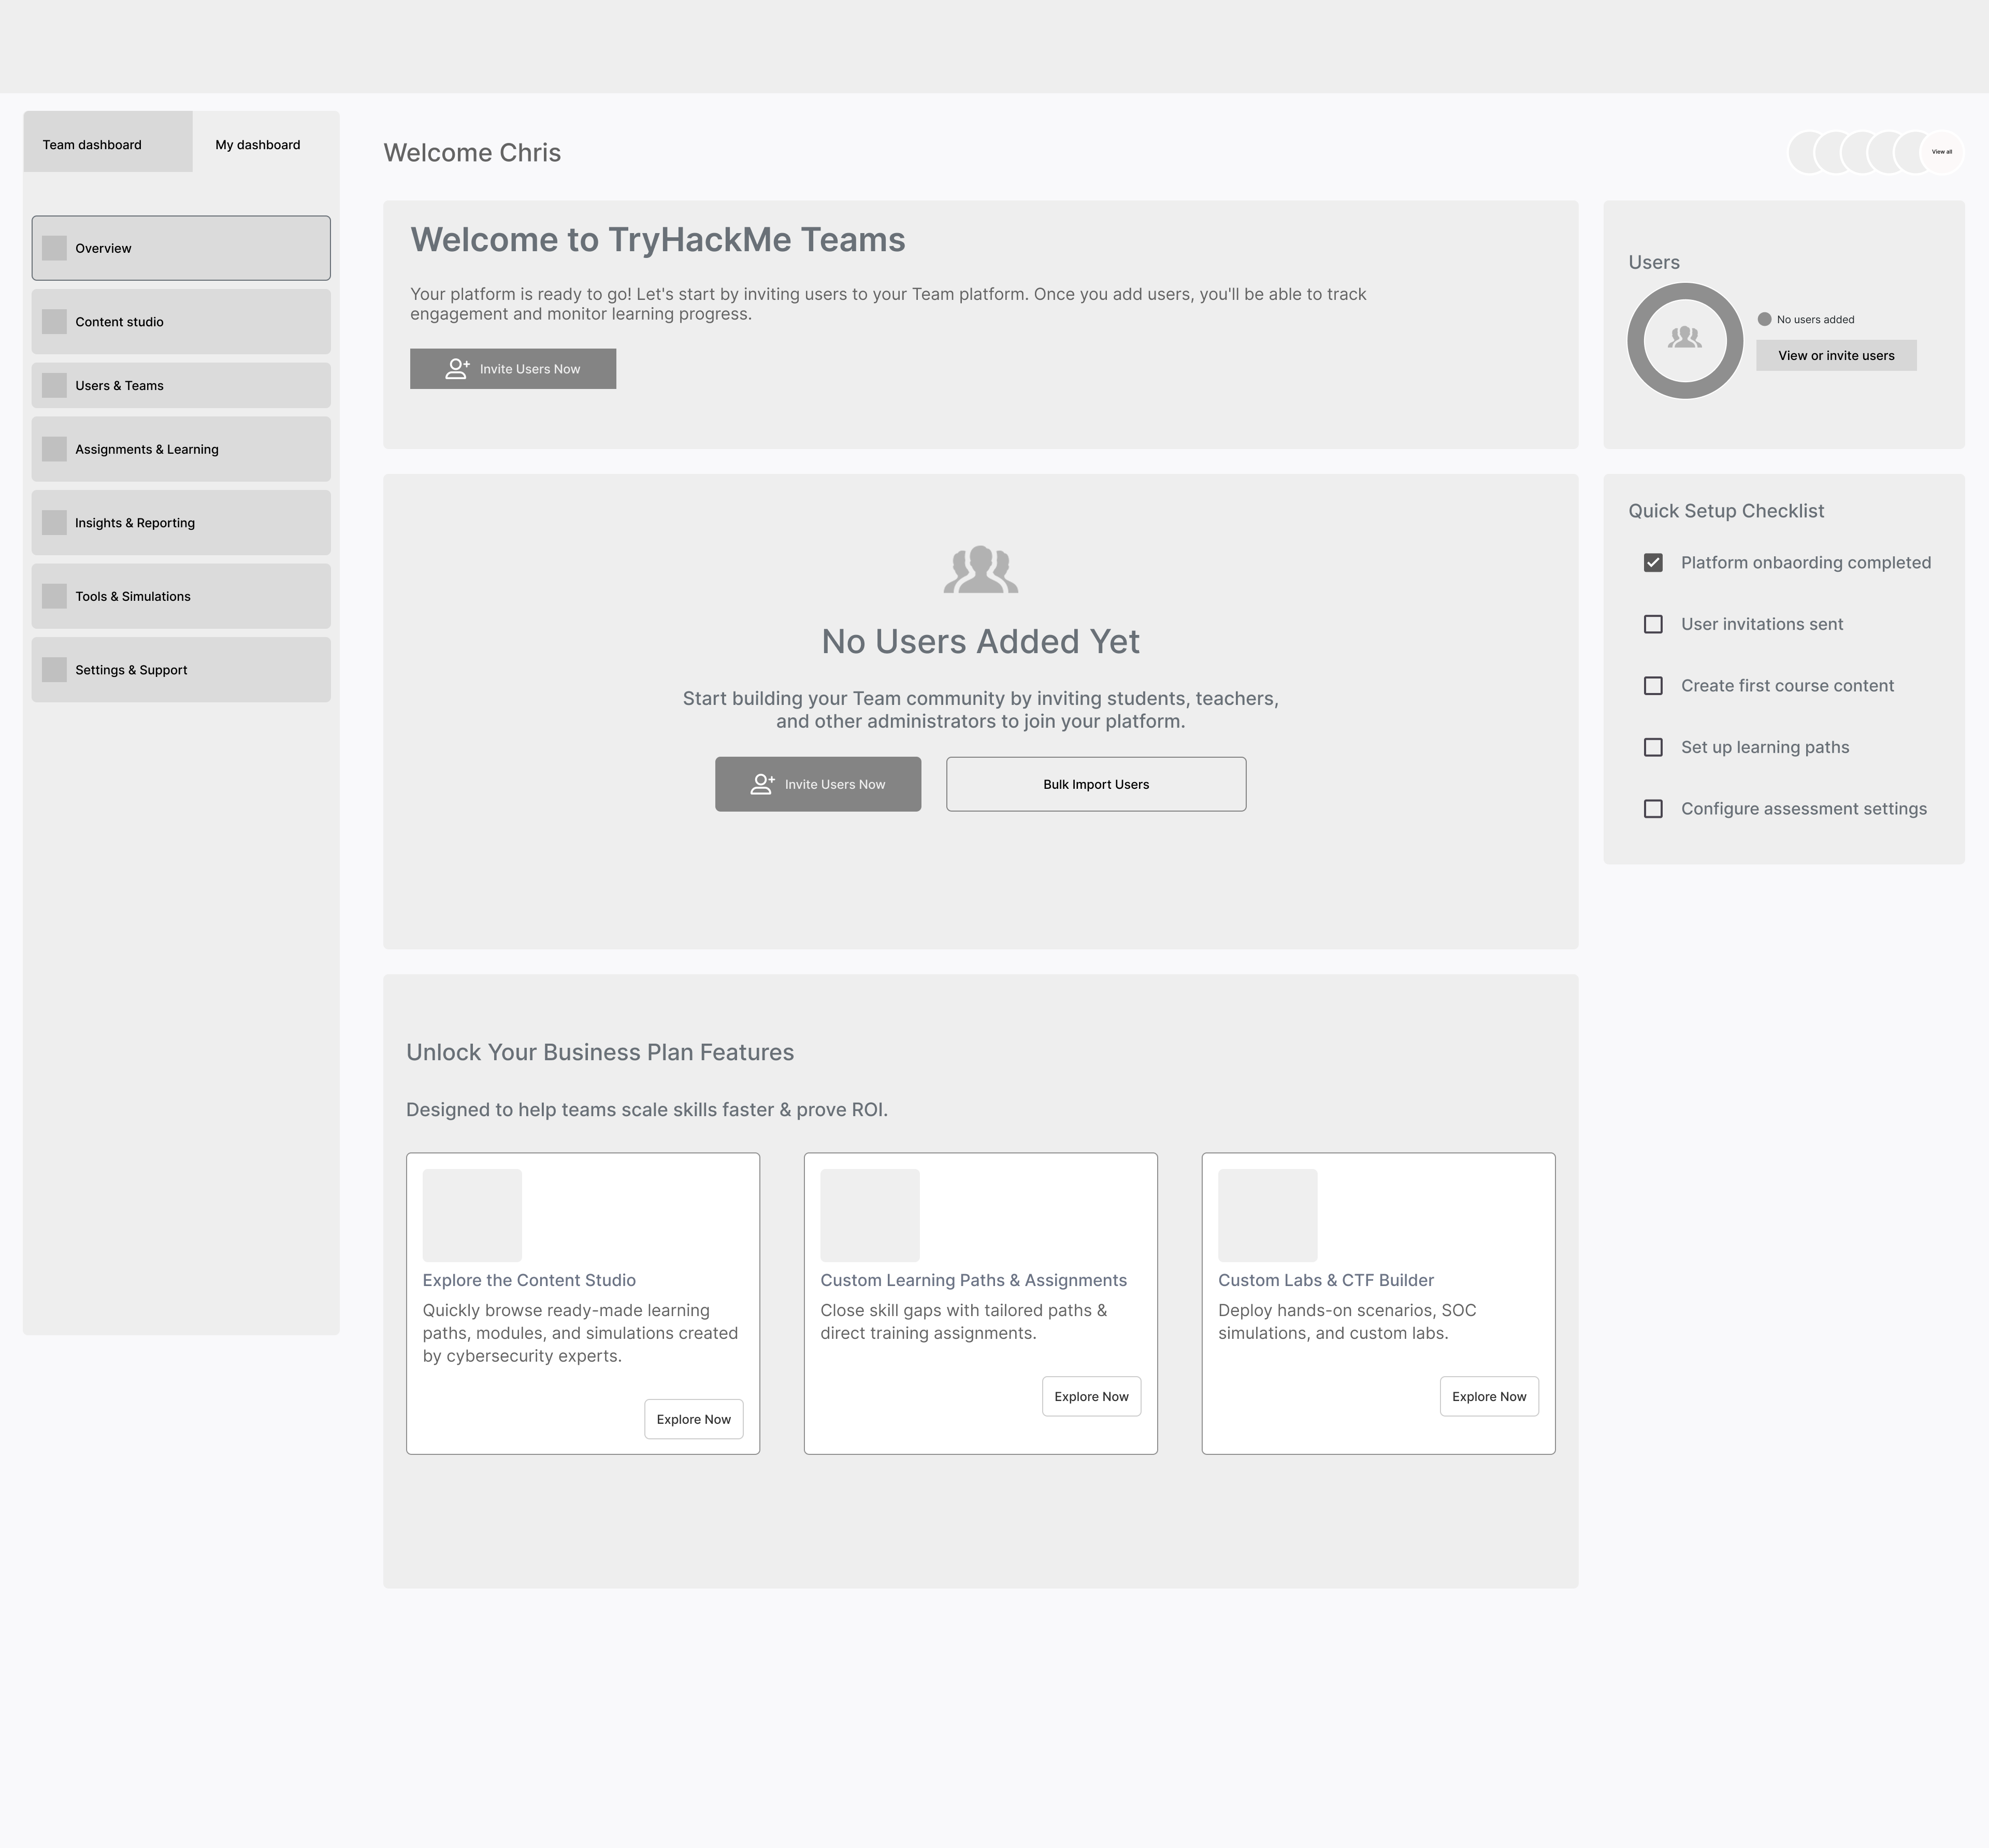Click the large group icon above No Users Added Yet
The width and height of the screenshot is (1989, 1848).
(981, 569)
